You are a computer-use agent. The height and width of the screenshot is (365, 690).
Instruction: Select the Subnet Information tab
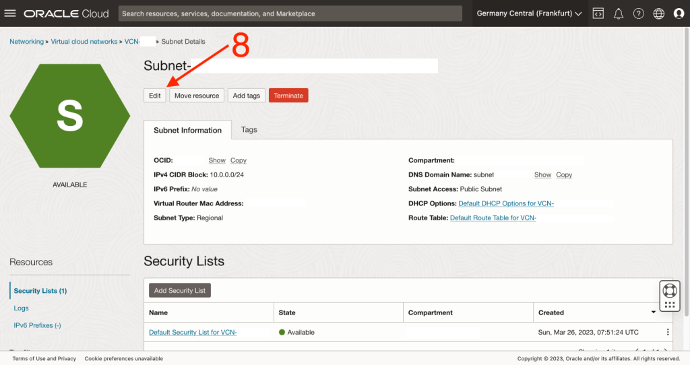(187, 131)
